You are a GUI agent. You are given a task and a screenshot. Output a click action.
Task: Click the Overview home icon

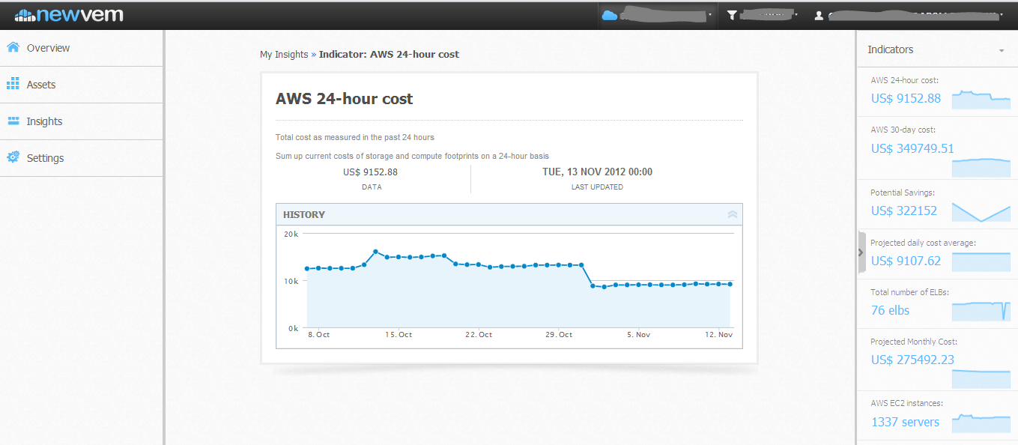pos(13,48)
